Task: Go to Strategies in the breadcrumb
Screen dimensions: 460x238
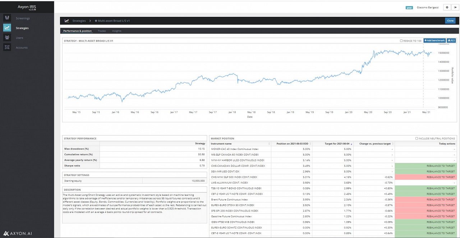Action: point(79,21)
